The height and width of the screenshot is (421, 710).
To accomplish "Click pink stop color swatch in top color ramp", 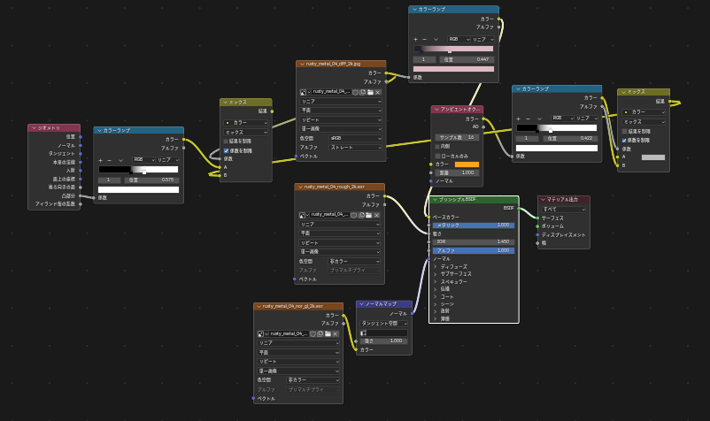I will pyautogui.click(x=454, y=69).
